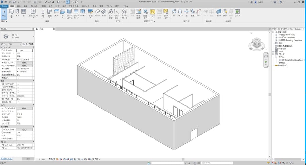The width and height of the screenshot is (306, 165).
Task: Open the 3D ビュー: {3D} instance dropdown
Action: (x=11, y=44)
